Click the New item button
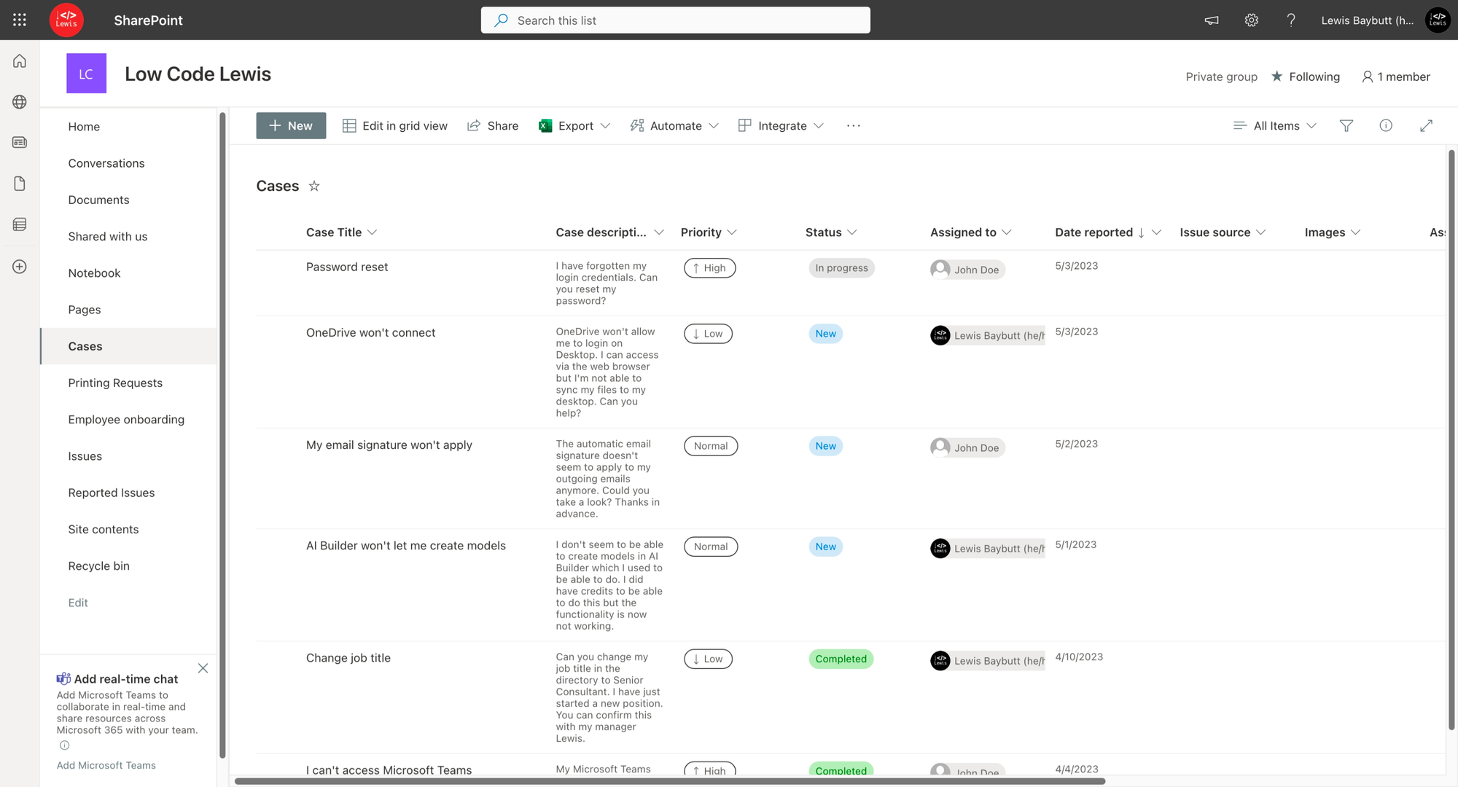 tap(291, 125)
